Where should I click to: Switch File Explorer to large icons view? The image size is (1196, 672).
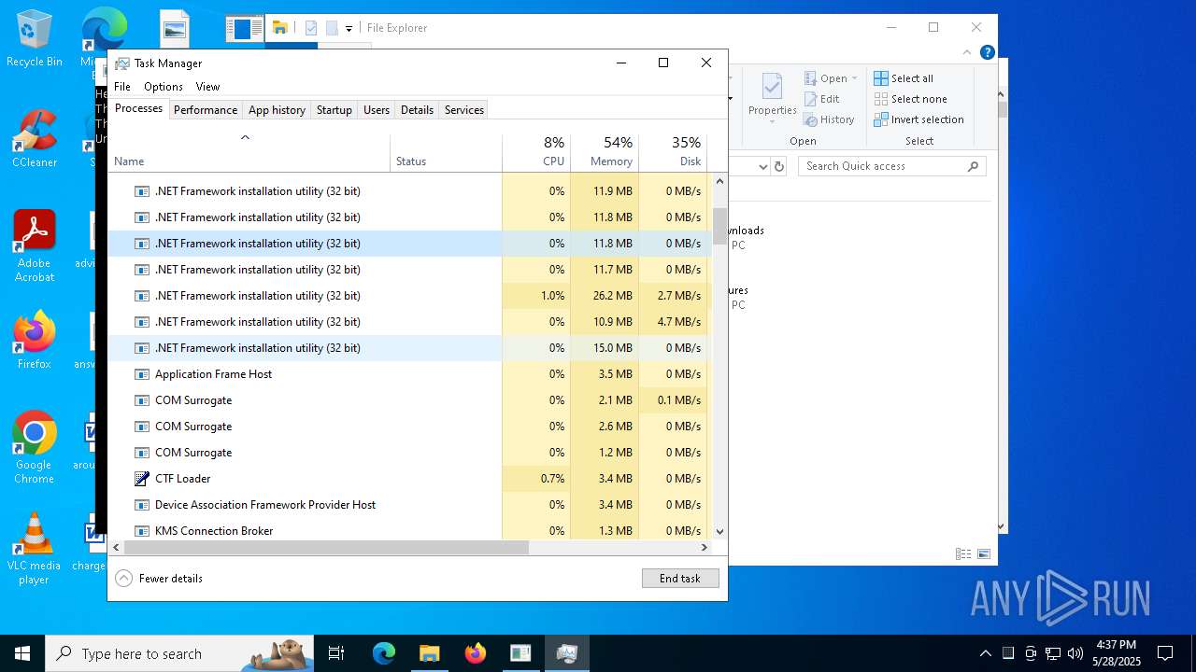point(984,553)
